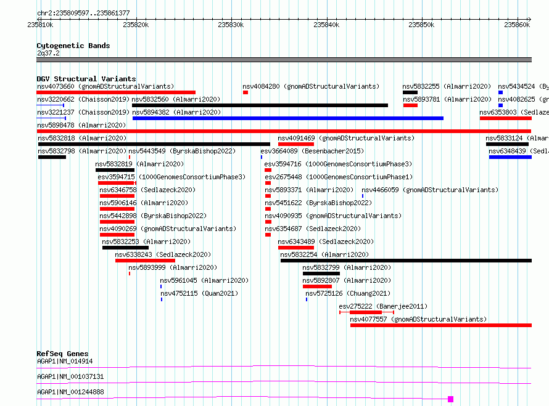Click nsv6338243 Sedlazeck2020 label

click(163, 254)
